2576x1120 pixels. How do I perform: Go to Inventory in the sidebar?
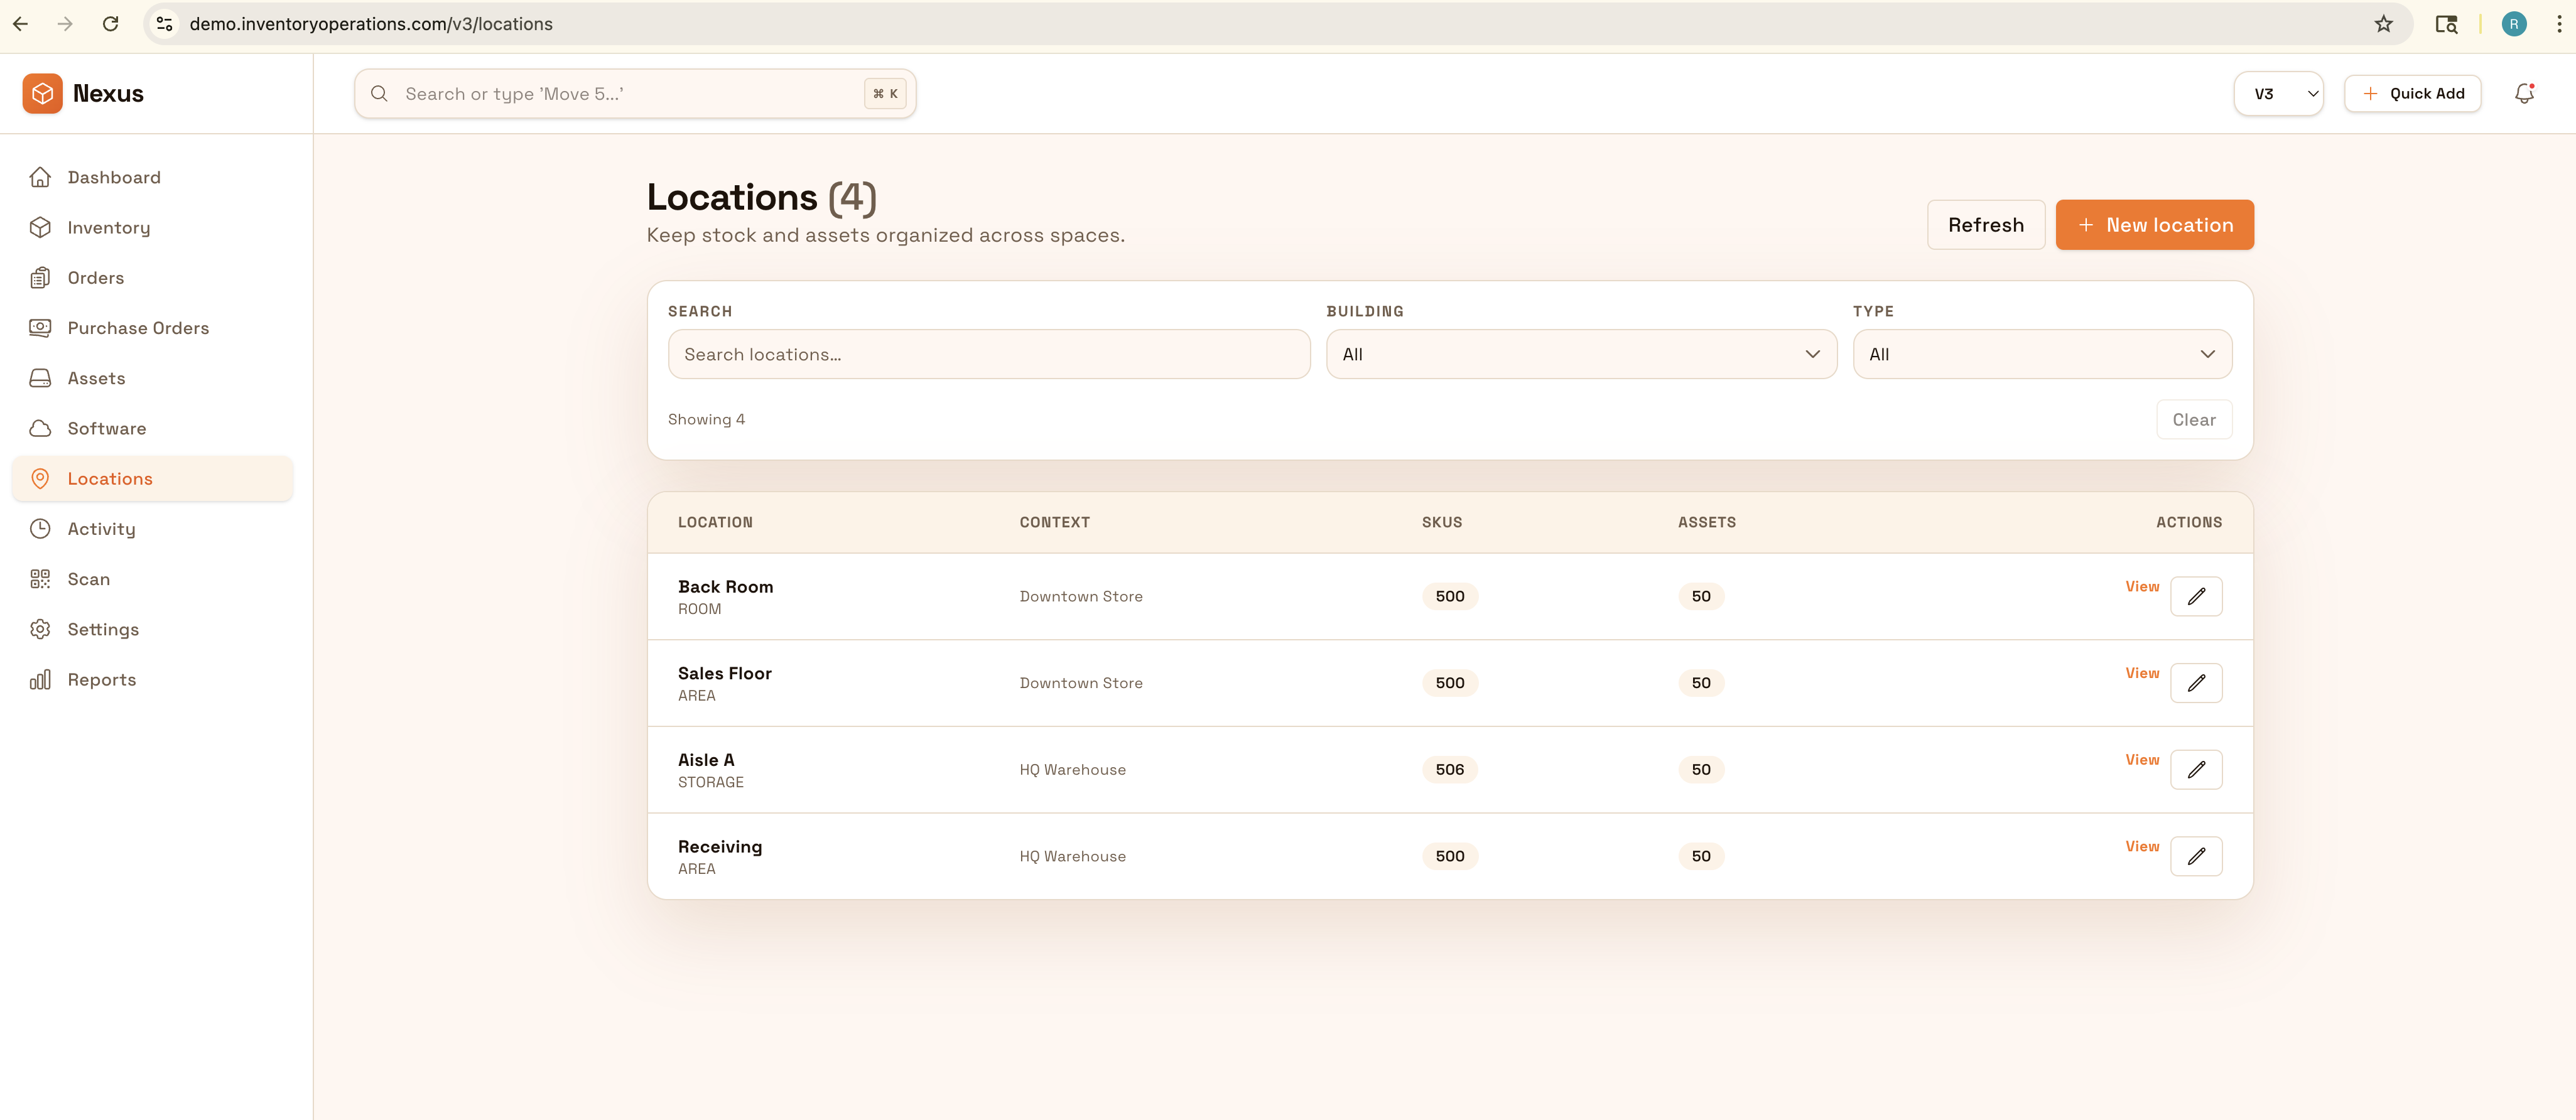click(x=108, y=228)
